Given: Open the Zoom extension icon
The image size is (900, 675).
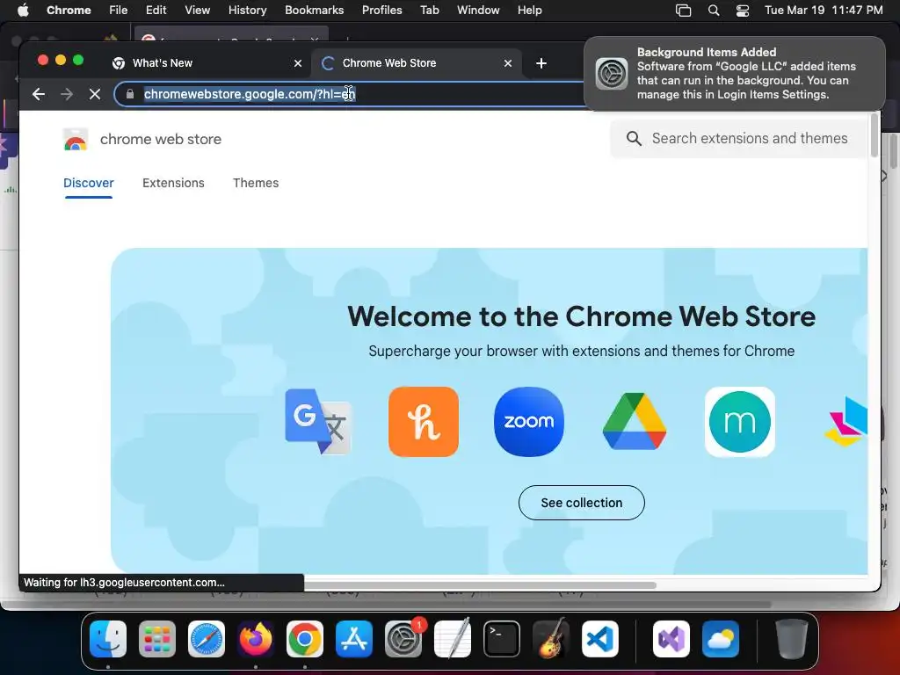Looking at the screenshot, I should tap(528, 422).
